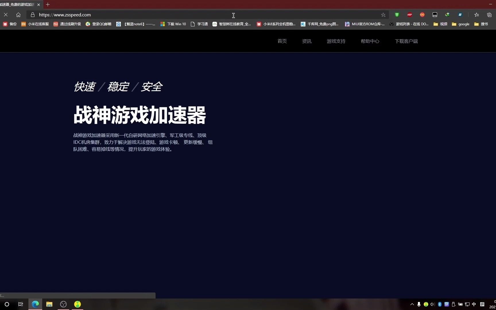Open the 下载客户端 navigation item
This screenshot has width=496, height=310.
coord(406,41)
